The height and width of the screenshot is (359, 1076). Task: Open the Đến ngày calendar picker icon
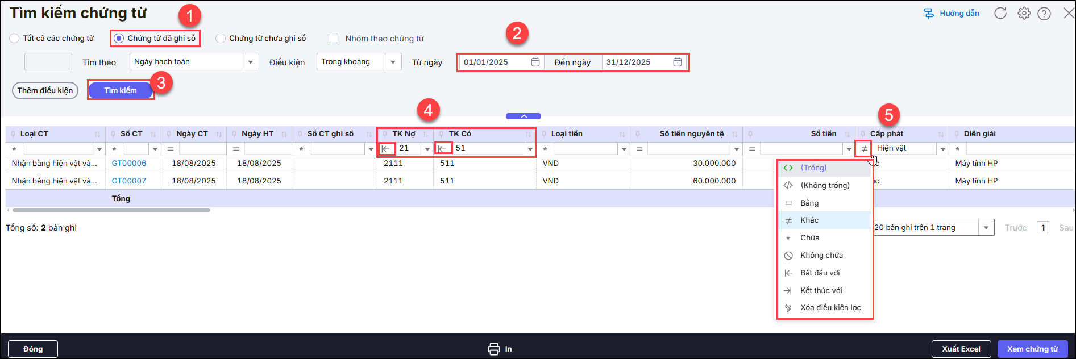pos(677,62)
